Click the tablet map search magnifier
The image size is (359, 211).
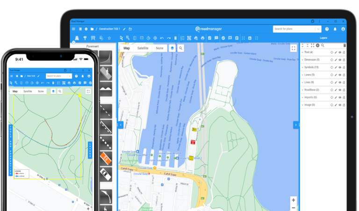click(180, 48)
